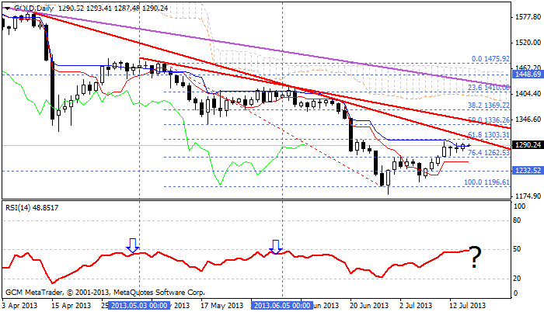
Task: Click the 12 Jul 2013 date label
Action: pyautogui.click(x=468, y=306)
